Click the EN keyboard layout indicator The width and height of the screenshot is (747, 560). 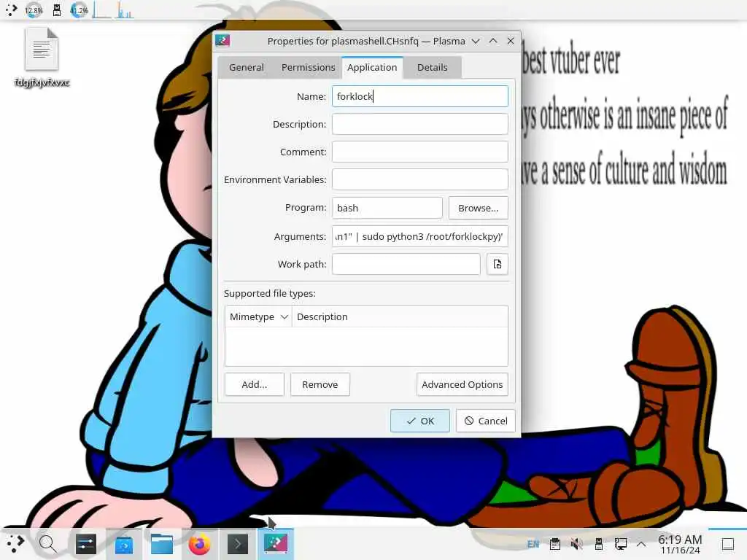click(x=533, y=544)
